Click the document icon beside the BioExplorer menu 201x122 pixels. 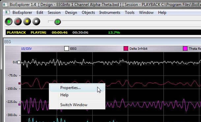[7, 12]
